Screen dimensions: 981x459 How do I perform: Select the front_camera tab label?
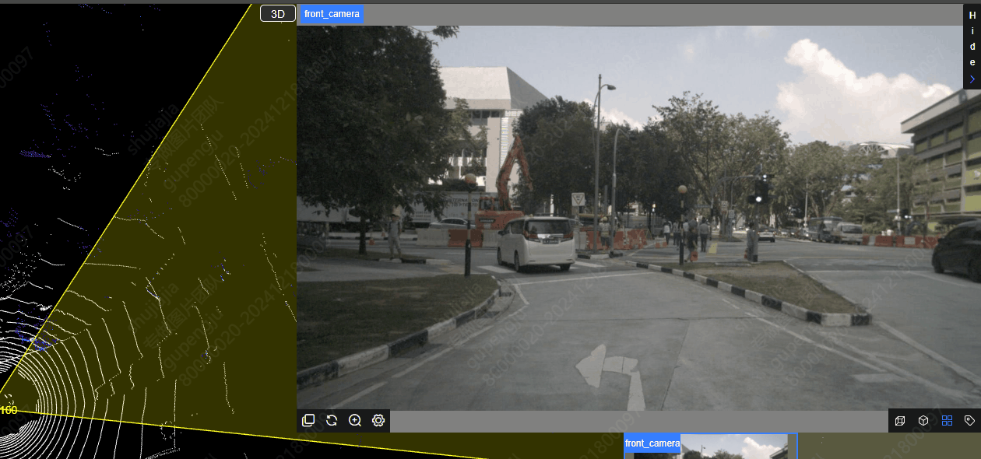332,14
